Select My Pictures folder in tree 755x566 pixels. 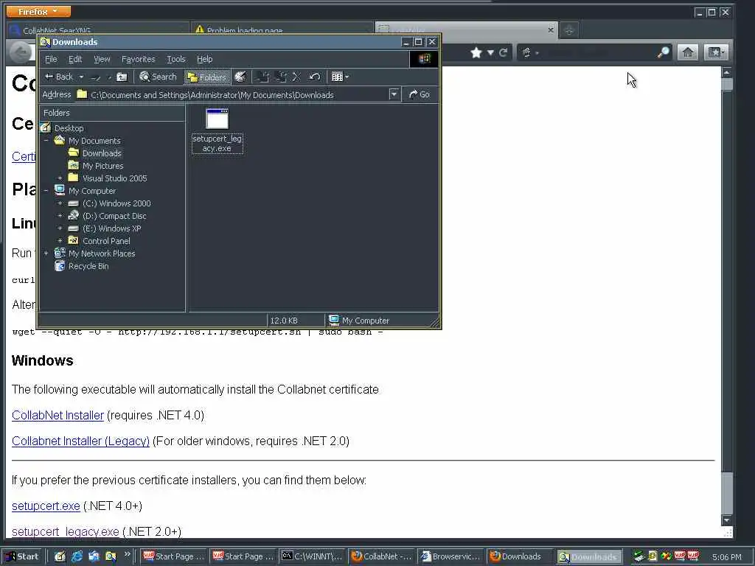coord(102,166)
